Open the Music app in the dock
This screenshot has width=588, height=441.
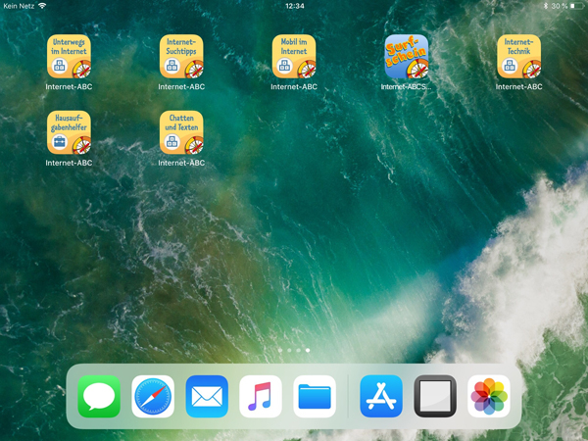click(261, 397)
